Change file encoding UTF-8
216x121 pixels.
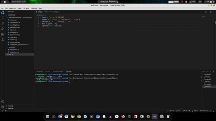(185, 111)
